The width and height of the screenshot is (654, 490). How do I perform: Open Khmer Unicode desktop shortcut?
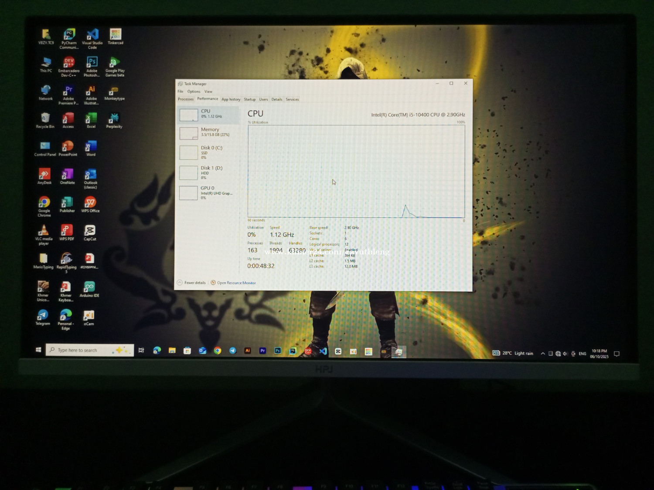click(43, 291)
